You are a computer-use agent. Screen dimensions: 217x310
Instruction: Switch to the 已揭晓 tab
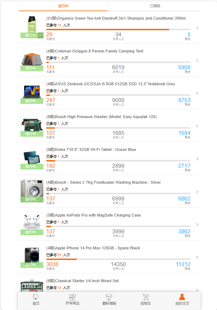point(155,6)
